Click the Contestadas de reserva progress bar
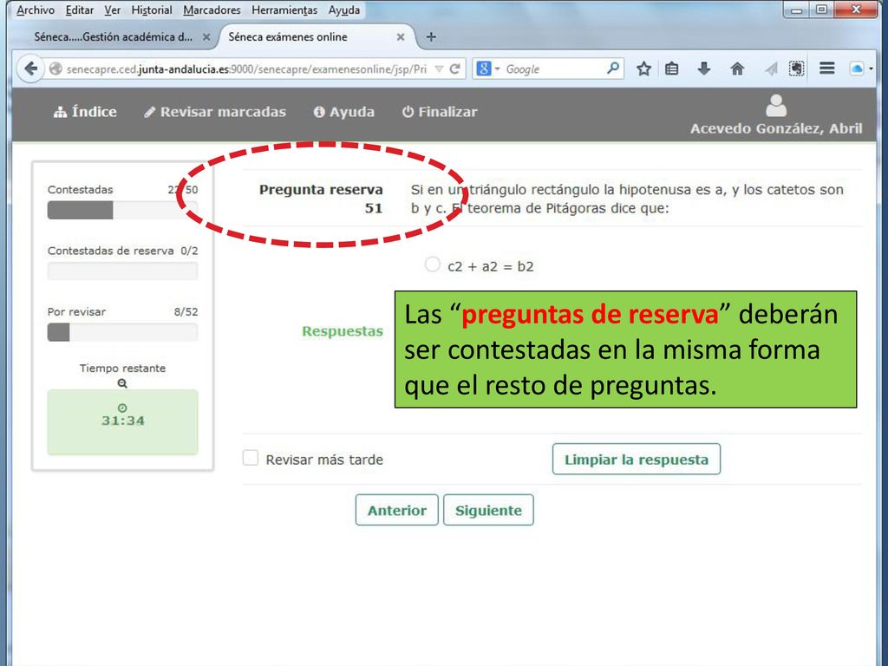Viewport: 888px width, 666px height. click(x=123, y=271)
